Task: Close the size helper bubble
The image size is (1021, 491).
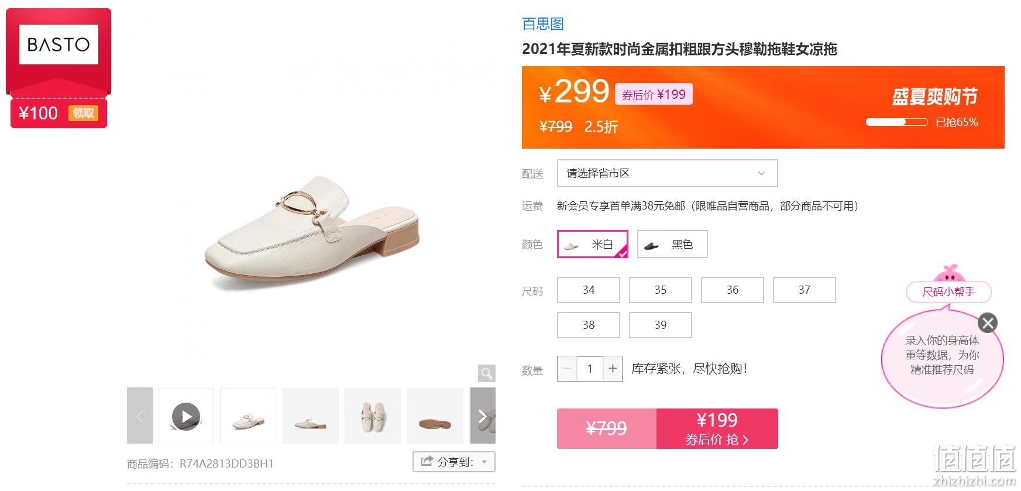Action: pyautogui.click(x=988, y=323)
